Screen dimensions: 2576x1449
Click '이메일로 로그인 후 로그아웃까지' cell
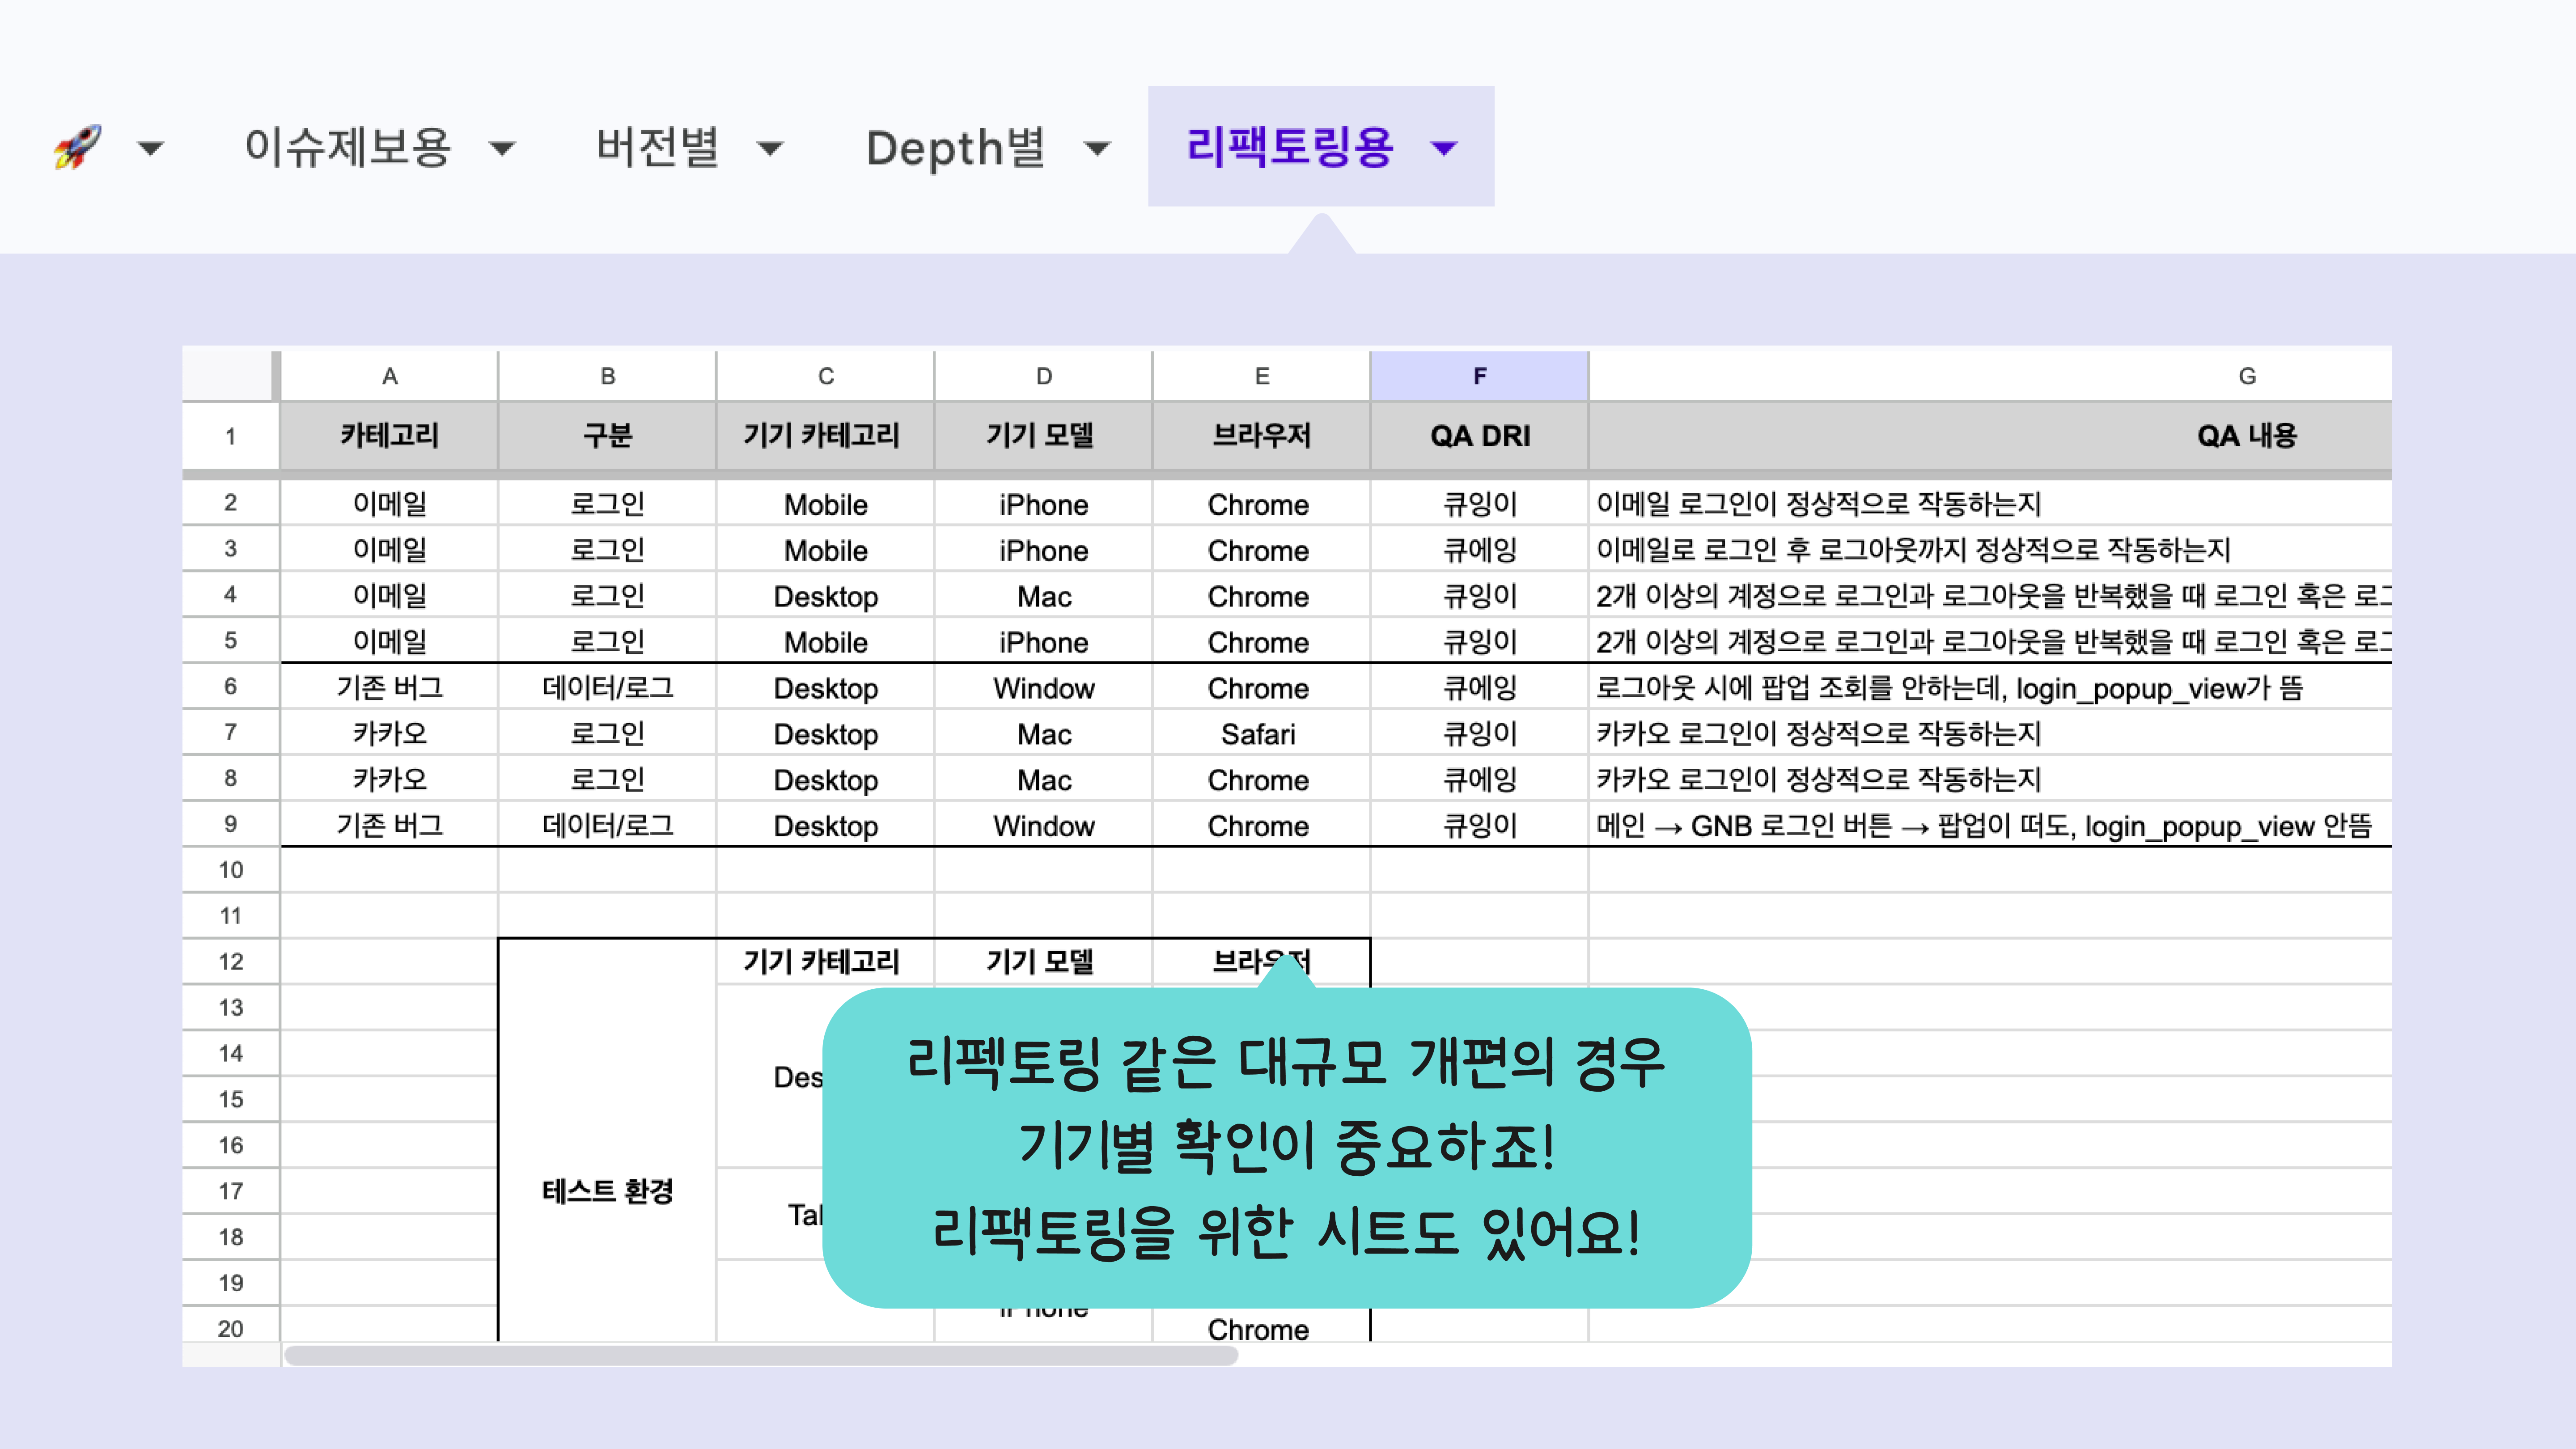(1990, 550)
